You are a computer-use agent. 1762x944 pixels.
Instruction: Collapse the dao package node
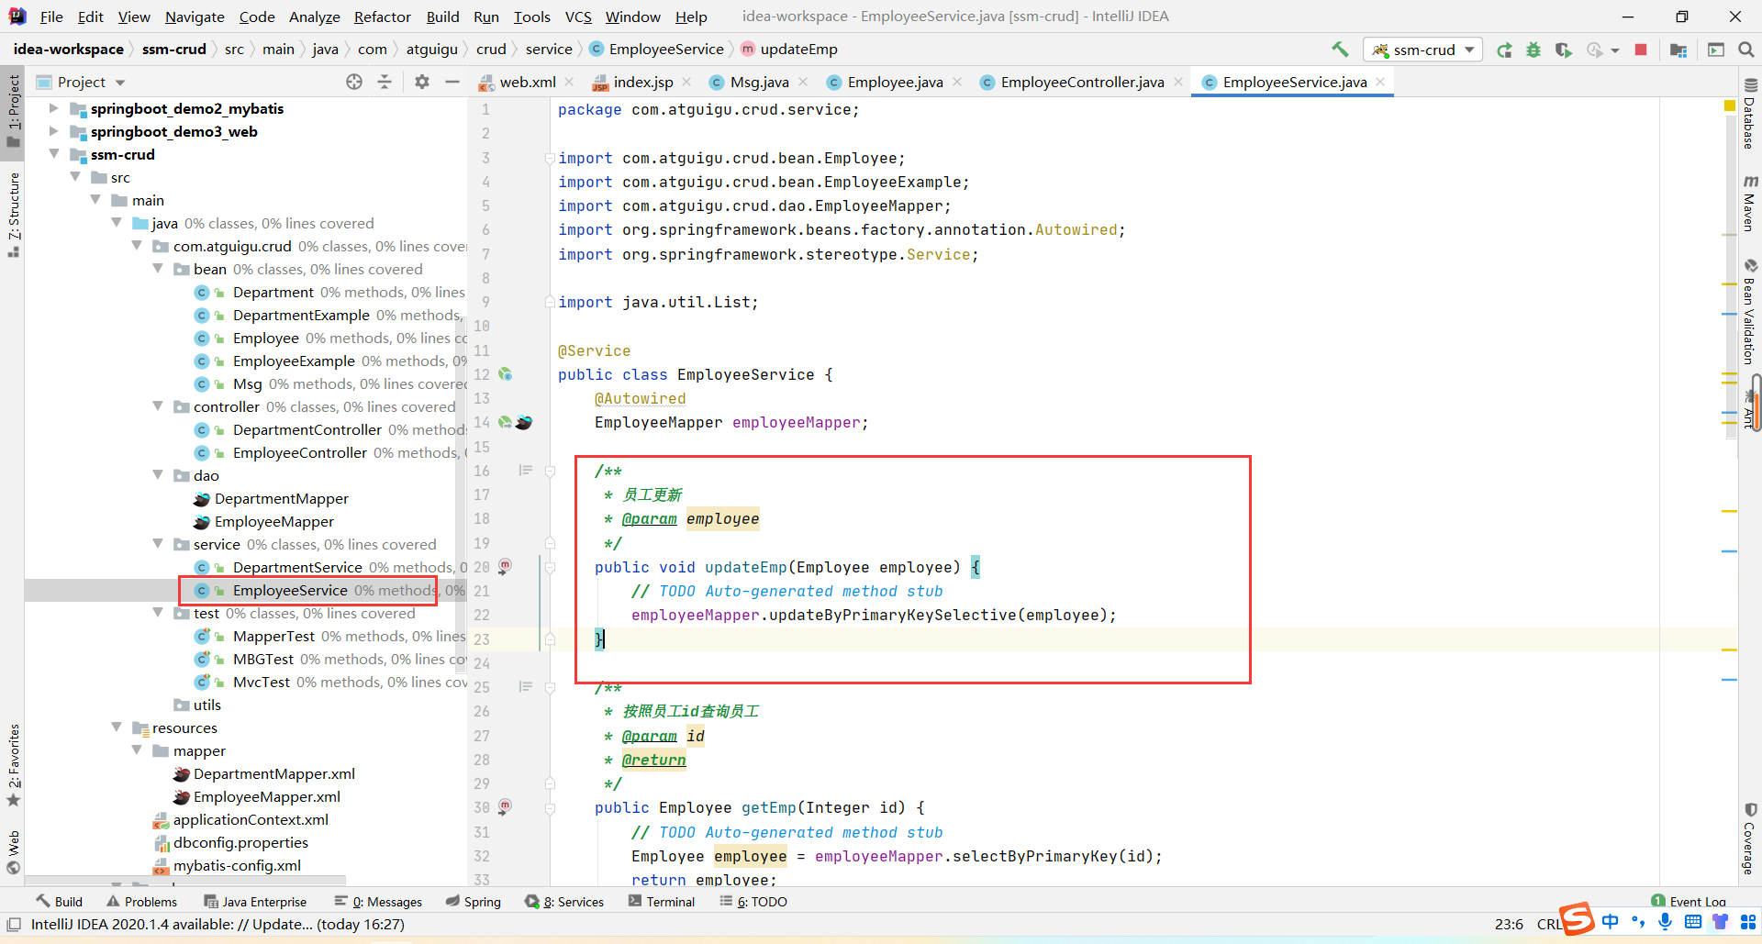pos(158,475)
